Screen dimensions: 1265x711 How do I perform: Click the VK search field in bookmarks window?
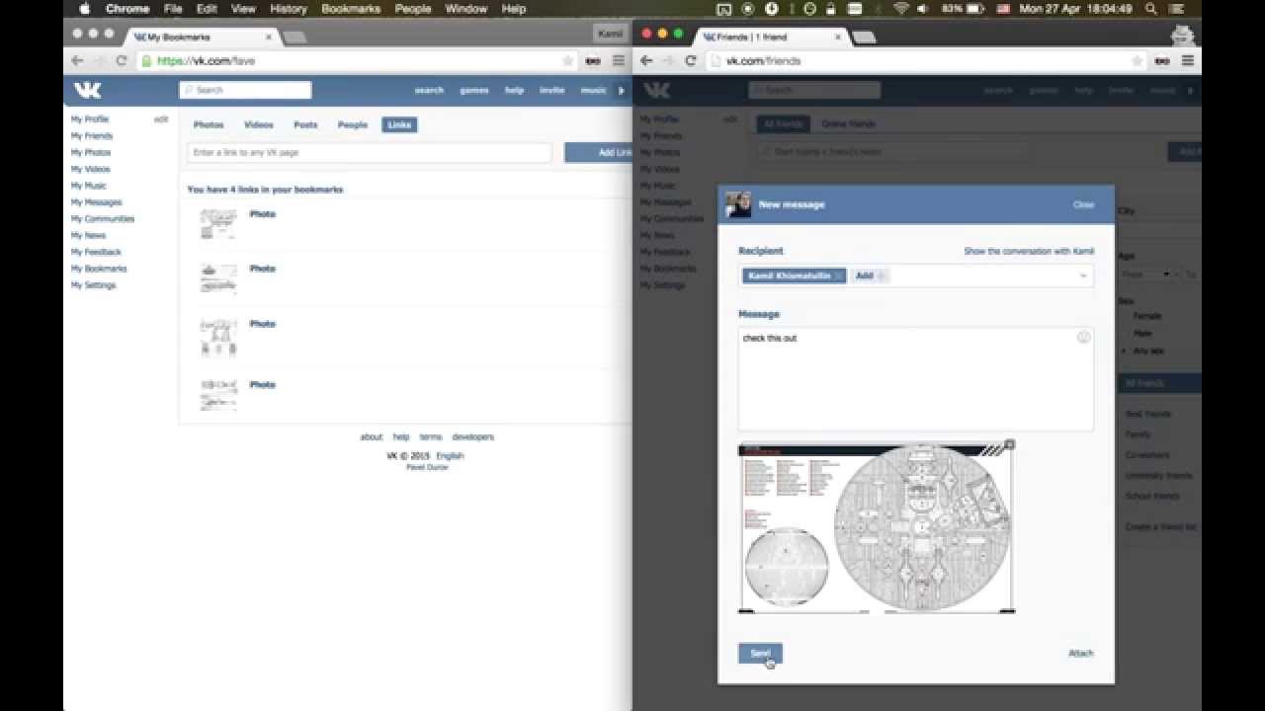pos(245,90)
